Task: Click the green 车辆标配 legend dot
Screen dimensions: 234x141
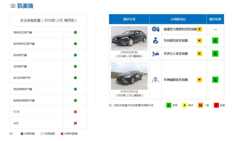Action: (x=22, y=134)
